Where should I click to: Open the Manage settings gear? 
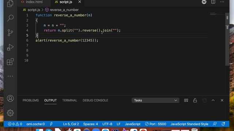pos(10,113)
